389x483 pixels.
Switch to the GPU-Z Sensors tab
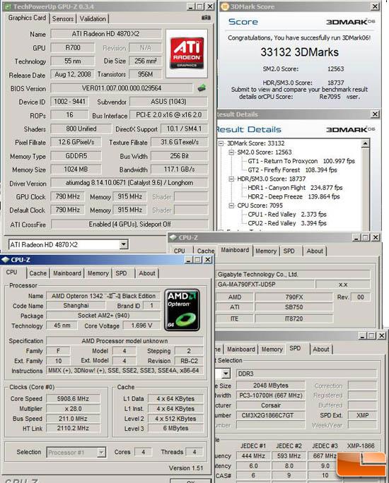(63, 19)
